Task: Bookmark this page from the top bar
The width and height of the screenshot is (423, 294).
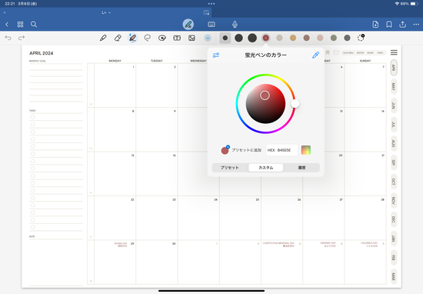Action: pyautogui.click(x=389, y=25)
